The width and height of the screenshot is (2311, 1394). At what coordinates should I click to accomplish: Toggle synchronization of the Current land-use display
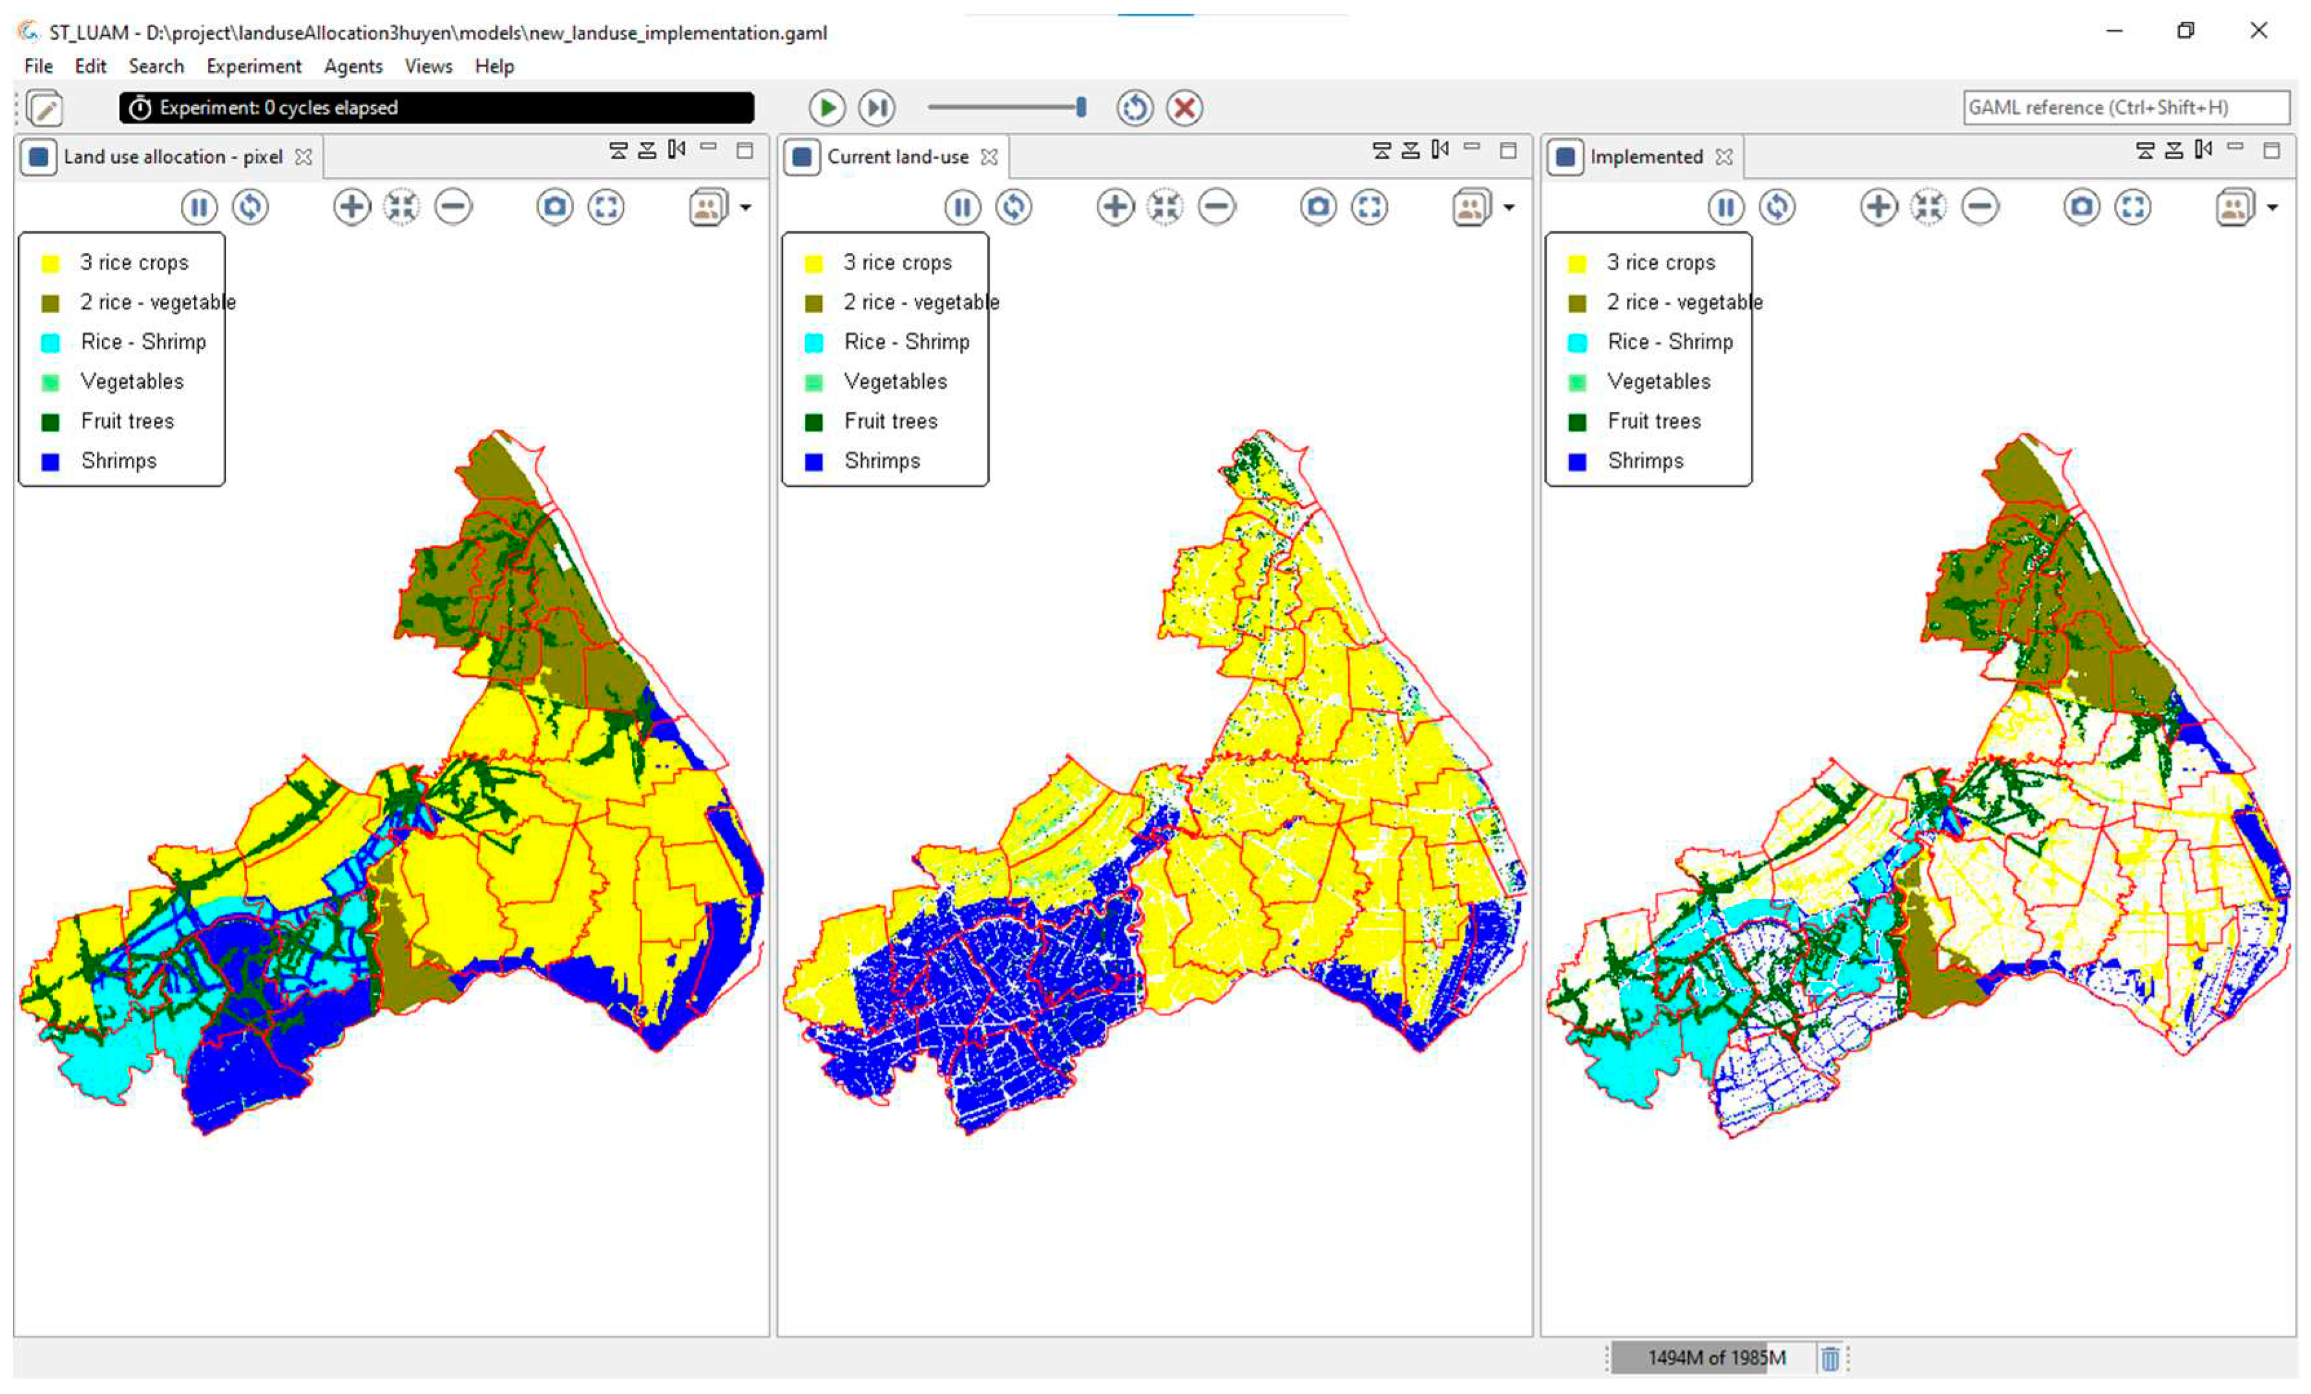coord(1013,207)
